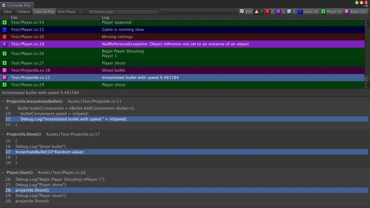370x208 pixels.
Task: Collapse the Player.Start() stack frame
Action: (3, 172)
